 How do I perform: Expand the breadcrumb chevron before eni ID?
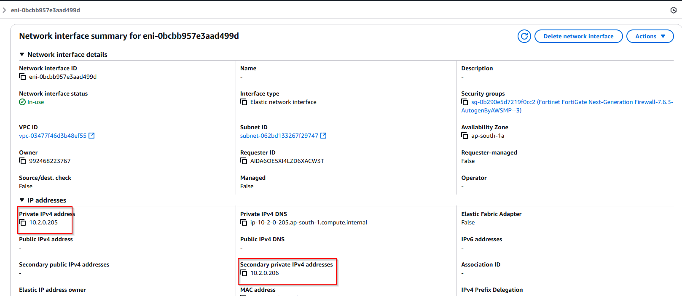(4, 10)
